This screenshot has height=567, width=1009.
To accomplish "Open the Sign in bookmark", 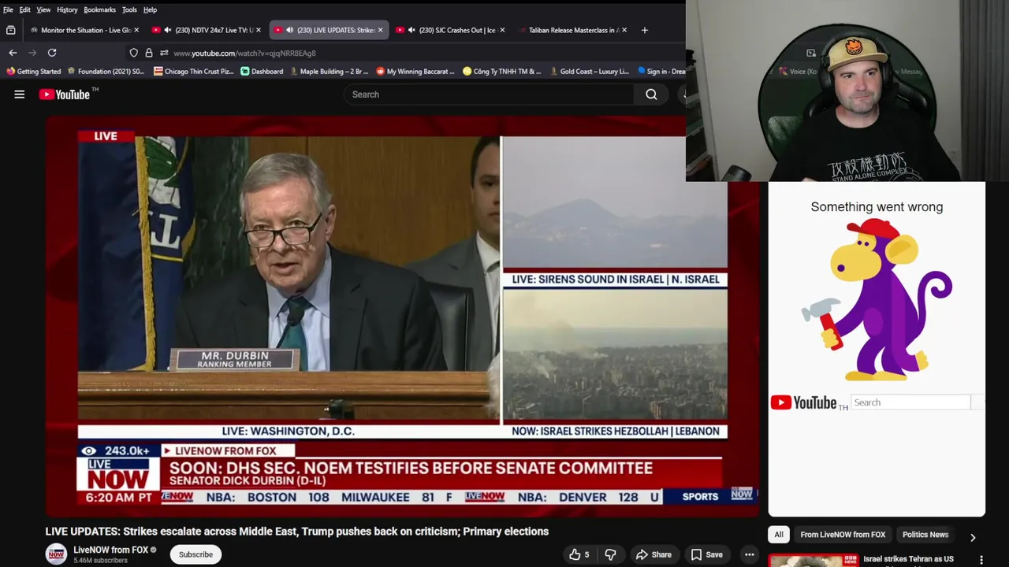I will point(661,71).
